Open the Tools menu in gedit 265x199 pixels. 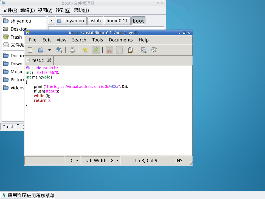tap(98, 40)
